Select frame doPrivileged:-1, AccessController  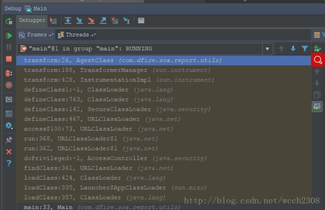click(163, 158)
